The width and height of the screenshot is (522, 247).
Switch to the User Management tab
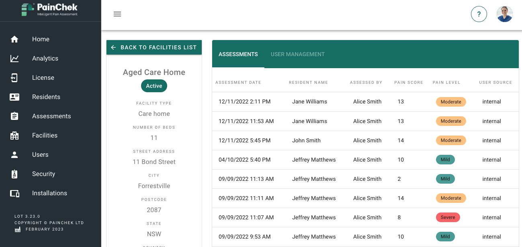(x=297, y=54)
